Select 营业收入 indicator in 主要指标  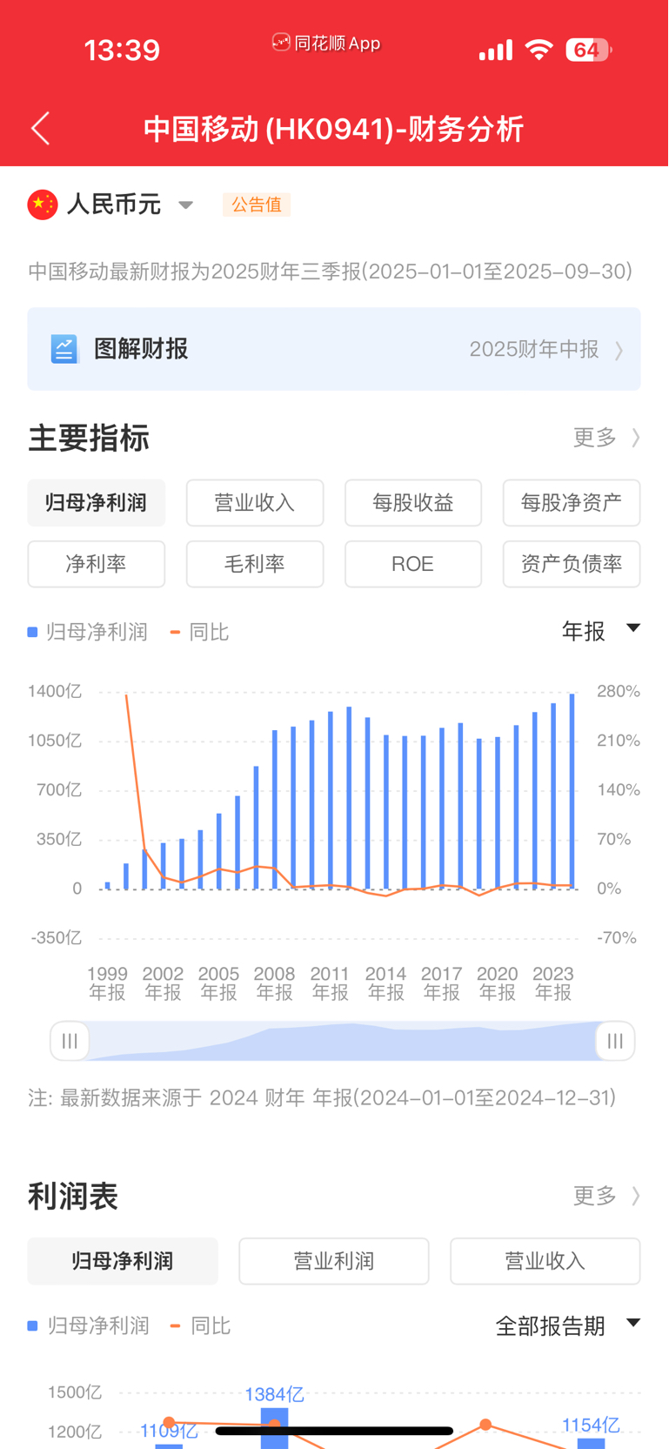pos(255,503)
